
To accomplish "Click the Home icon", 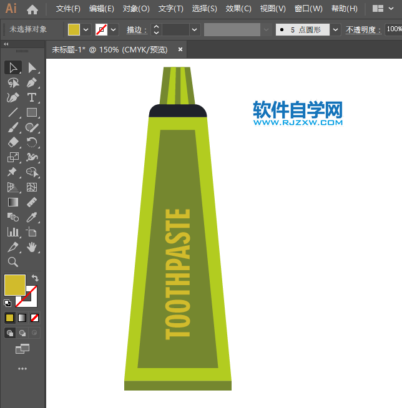I will pyautogui.click(x=32, y=9).
